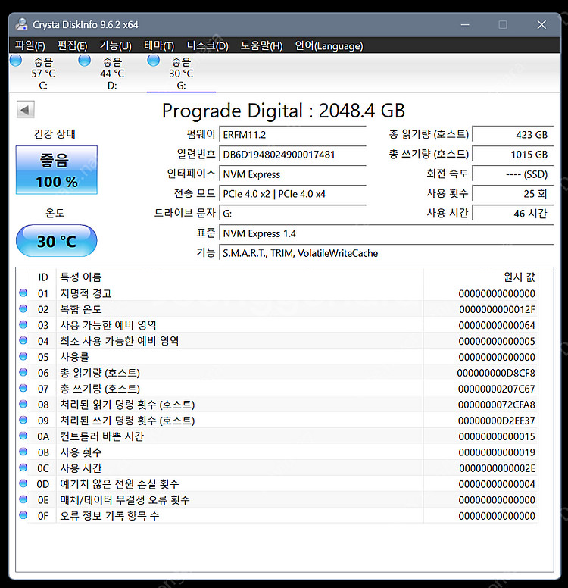Open the 파일(F) menu
Image resolution: width=568 pixels, height=588 pixels.
tap(30, 45)
